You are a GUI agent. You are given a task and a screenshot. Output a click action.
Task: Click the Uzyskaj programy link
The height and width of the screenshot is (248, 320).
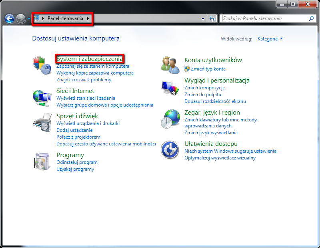pos(75,169)
